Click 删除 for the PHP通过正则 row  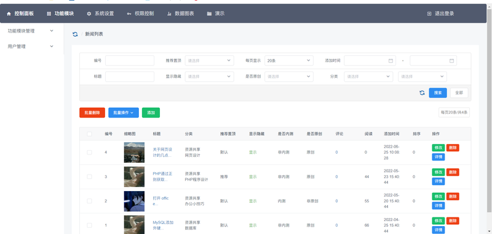pyautogui.click(x=453, y=172)
